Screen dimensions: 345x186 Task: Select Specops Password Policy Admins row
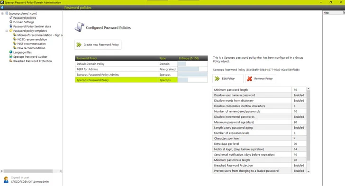pos(141,74)
